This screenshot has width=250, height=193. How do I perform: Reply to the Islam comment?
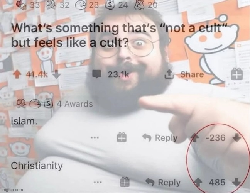[160, 138]
